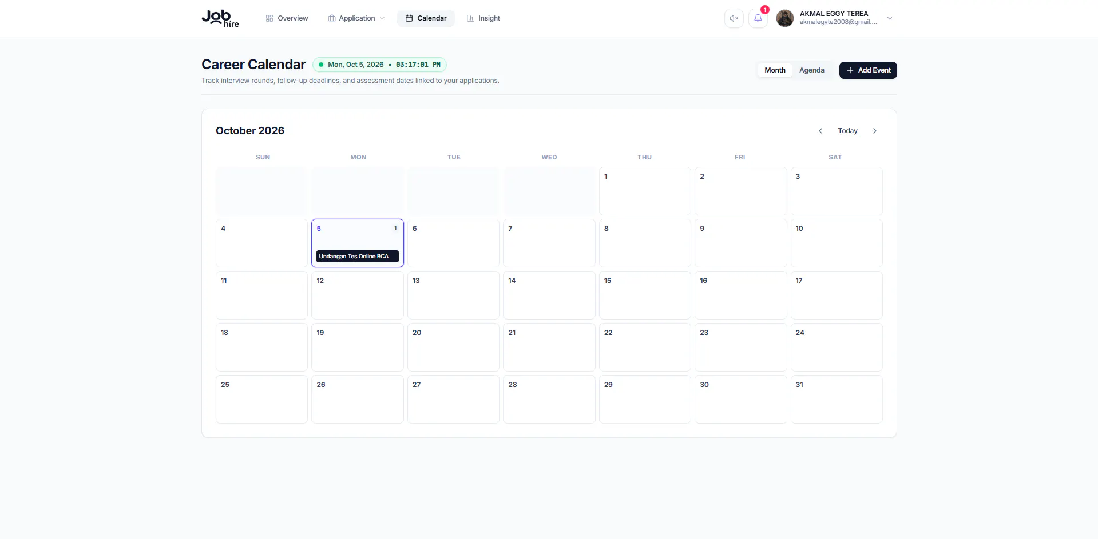Toggle the mute sound speaker icon

734,18
